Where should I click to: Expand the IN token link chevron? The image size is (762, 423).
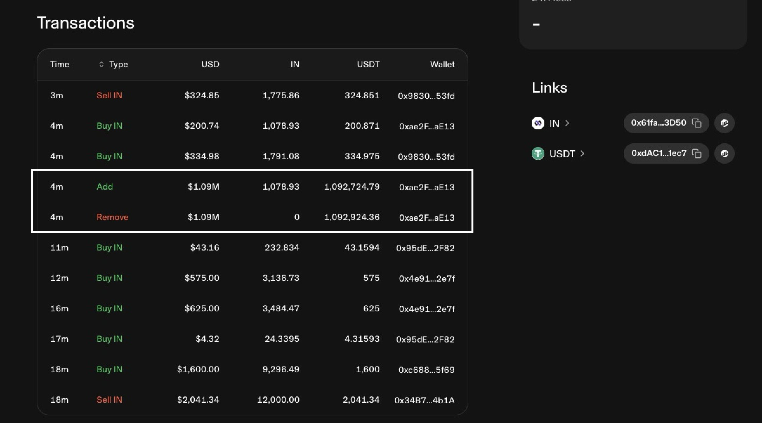[567, 123]
